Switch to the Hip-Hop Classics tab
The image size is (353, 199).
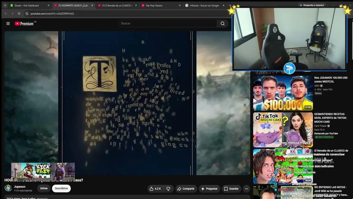(x=161, y=6)
